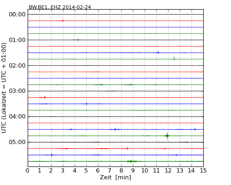Screen dimensions: 231x185
Task: Click the blue spike at minute 5 below 03:00
Action: coord(87,104)
